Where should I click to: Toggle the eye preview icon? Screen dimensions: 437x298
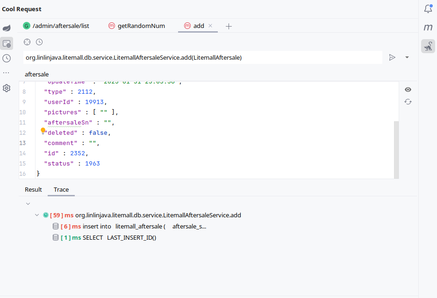coord(408,90)
